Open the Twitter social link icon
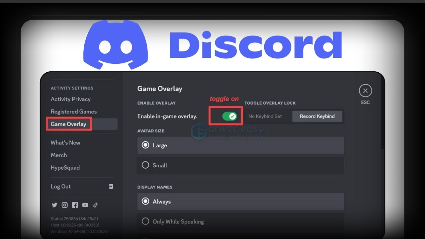The image size is (425, 239). [54, 205]
